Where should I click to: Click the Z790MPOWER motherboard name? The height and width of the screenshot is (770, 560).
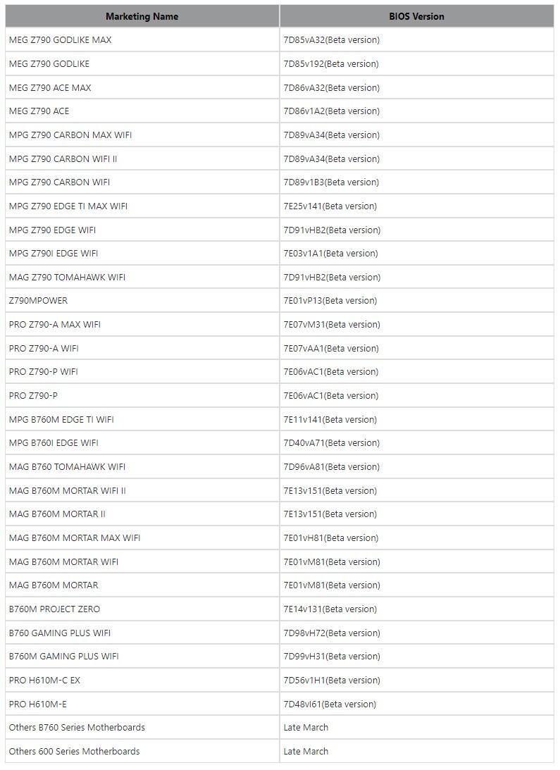tap(38, 301)
